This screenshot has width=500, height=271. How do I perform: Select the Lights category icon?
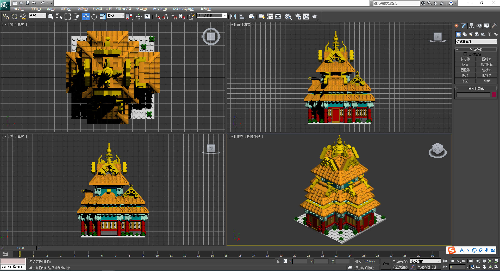click(x=471, y=34)
